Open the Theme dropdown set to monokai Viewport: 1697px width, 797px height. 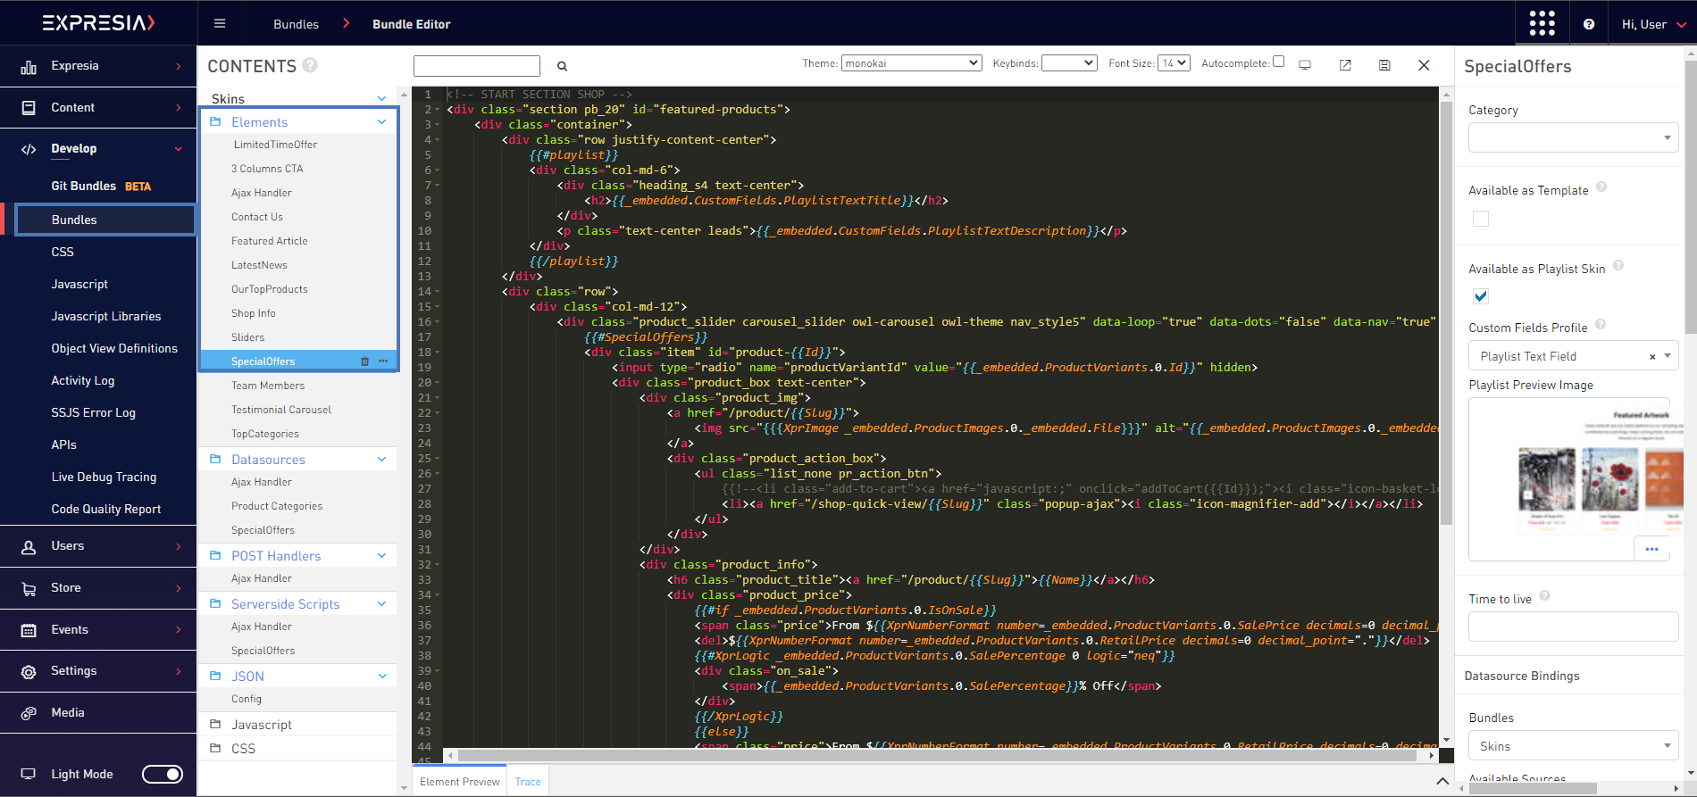coord(911,63)
